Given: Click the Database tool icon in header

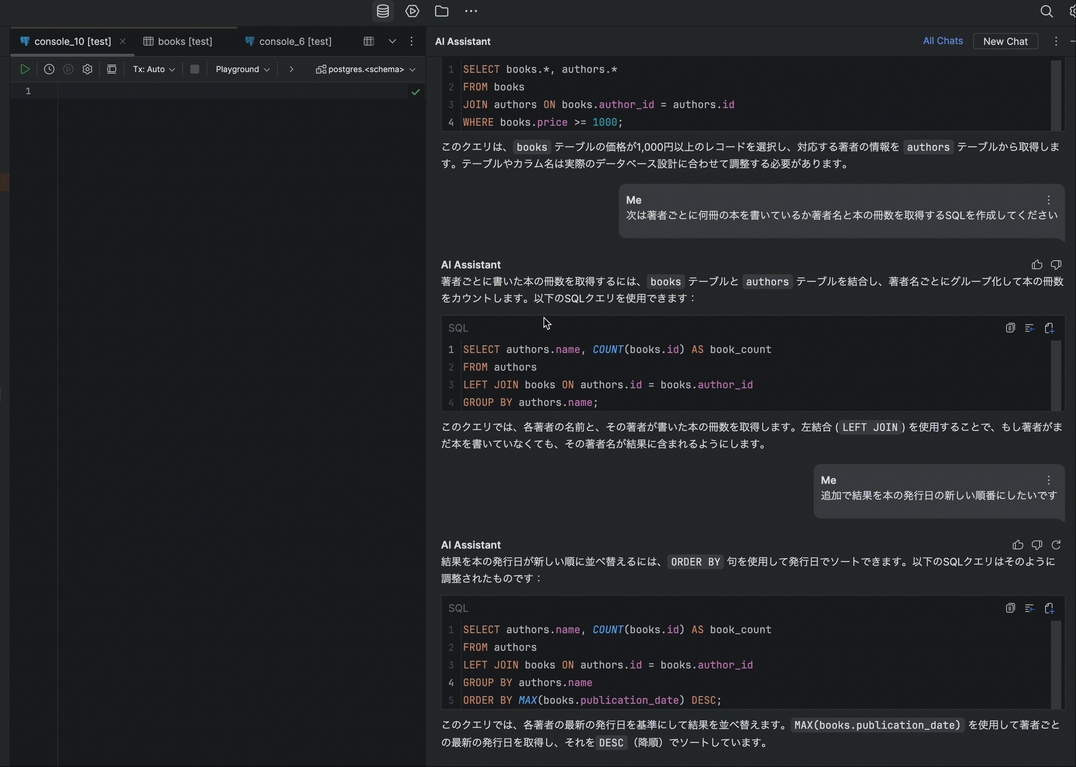Looking at the screenshot, I should (383, 11).
